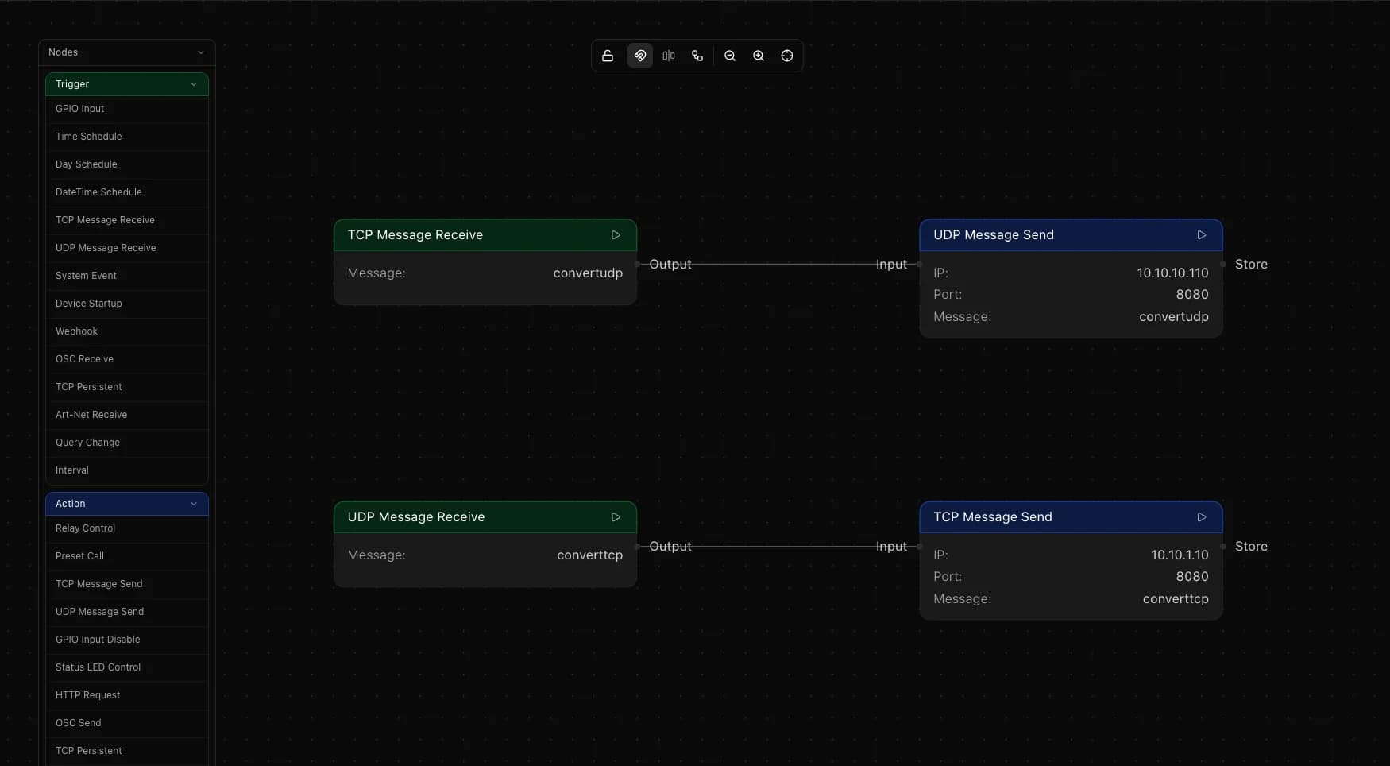Click Store port of UDP Message Send
Screen dimensions: 1390x766
tap(1223, 265)
